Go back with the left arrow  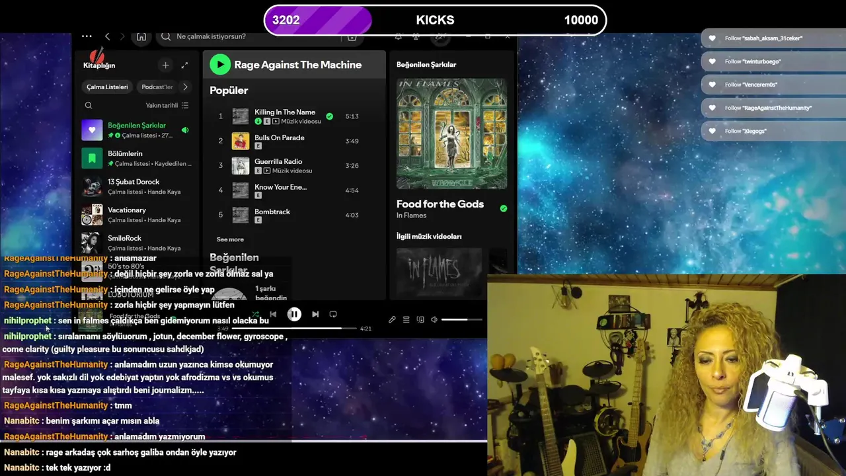[107, 37]
